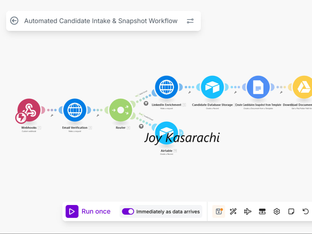Open the Create Candidates Snapshot from Template module
This screenshot has width=312, height=234.
[258, 87]
